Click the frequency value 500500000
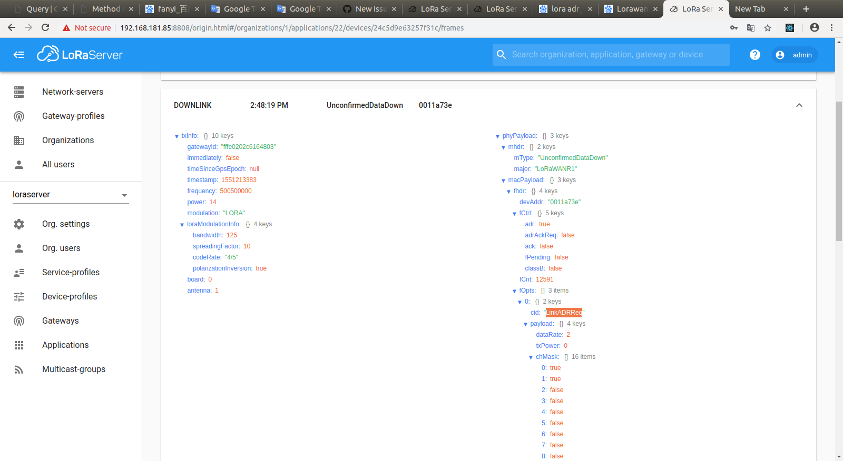This screenshot has height=461, width=843. pos(236,191)
